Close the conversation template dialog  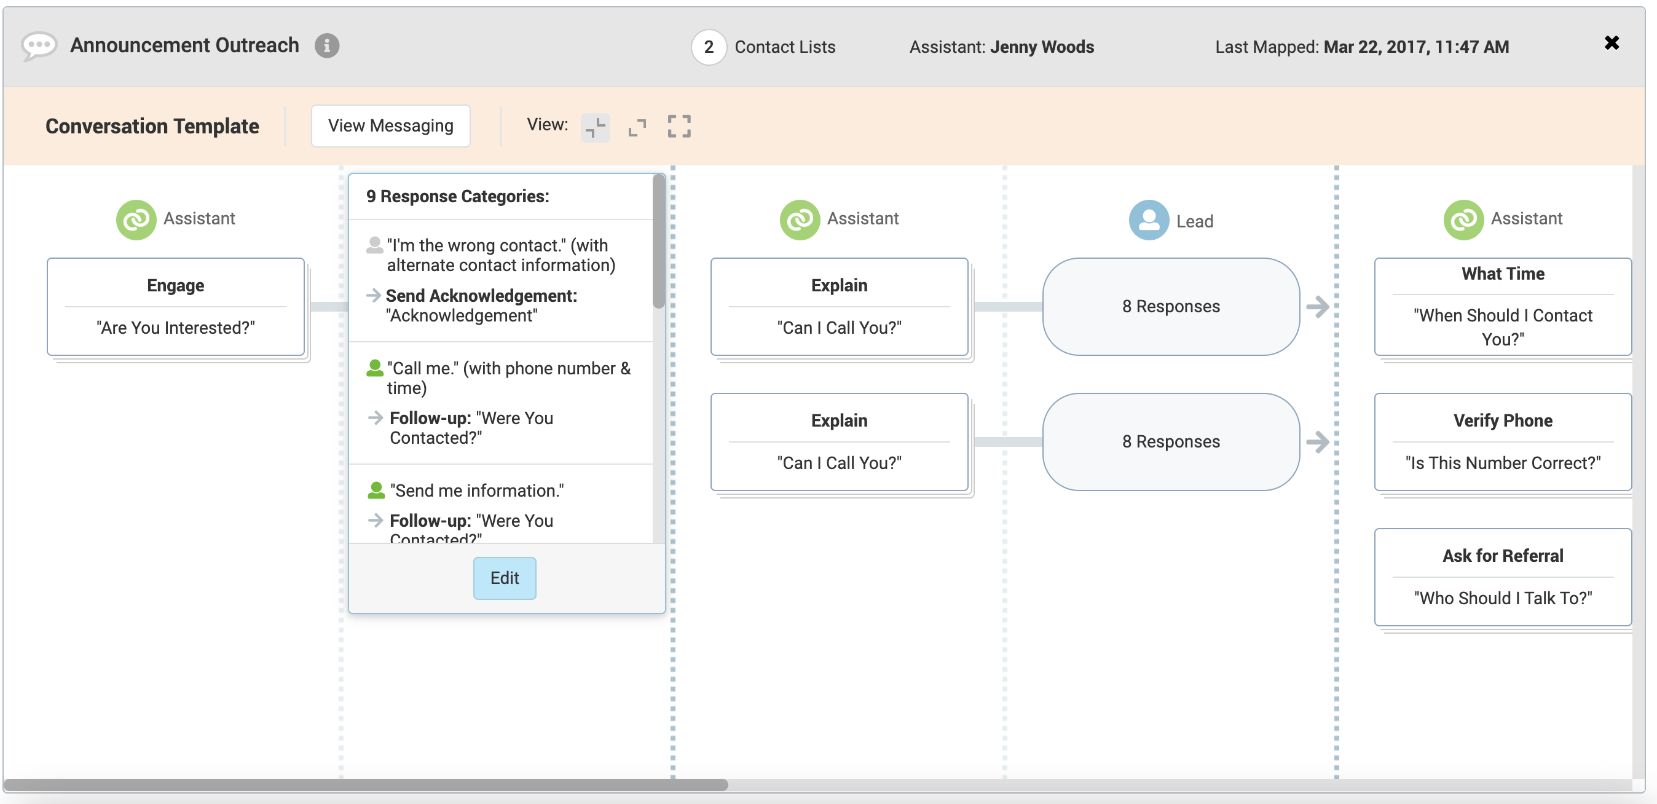point(1612,43)
